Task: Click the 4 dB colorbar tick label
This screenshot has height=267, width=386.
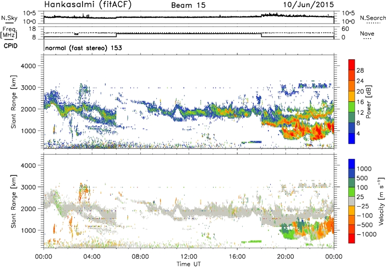Action: tap(358, 134)
